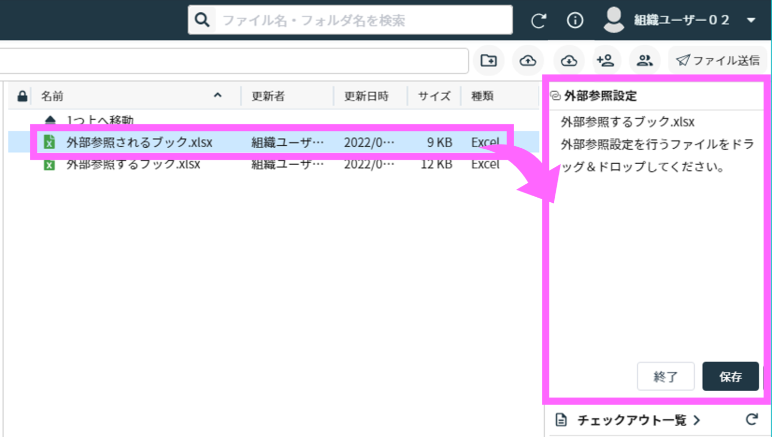
Task: Open the チェックアウト一覧 document icon
Action: click(560, 420)
